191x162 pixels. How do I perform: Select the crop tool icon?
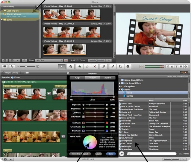point(120,67)
